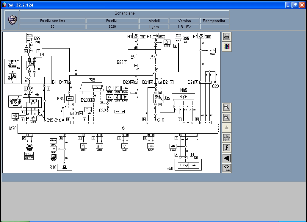Click the greyed-out up arrow button
Viewport: 307px width, 222px height.
pyautogui.click(x=227, y=128)
